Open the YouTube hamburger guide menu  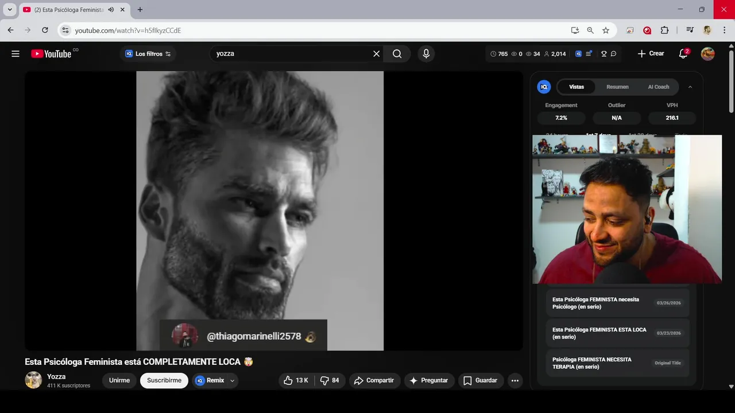pos(16,53)
